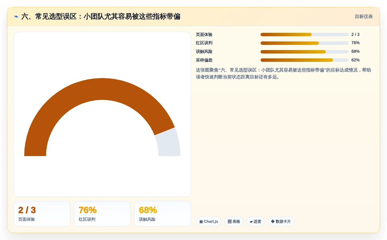The width and height of the screenshot is (387, 240).
Task: Click the 76% value beside the 红区误判 bar
Action: pos(356,43)
